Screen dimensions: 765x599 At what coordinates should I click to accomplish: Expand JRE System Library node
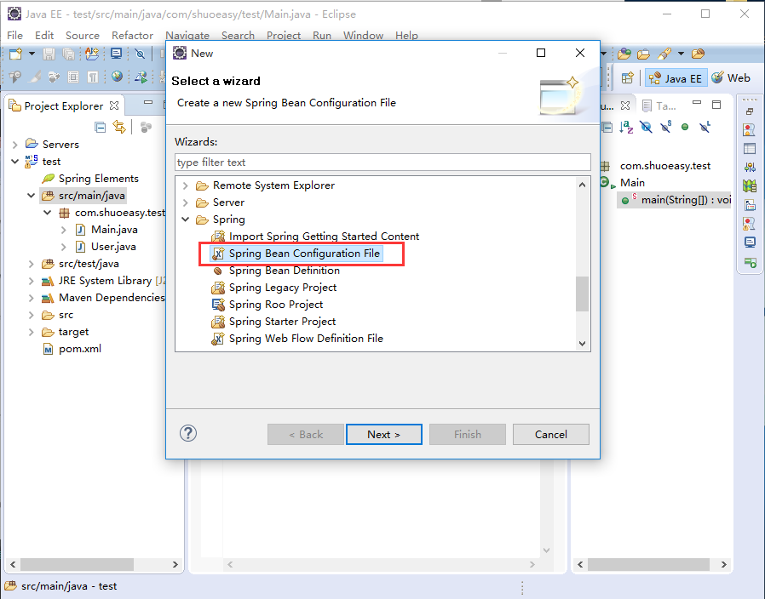pos(32,282)
